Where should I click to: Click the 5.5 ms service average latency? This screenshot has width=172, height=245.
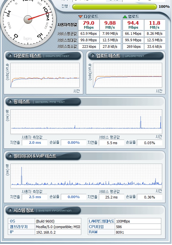[112, 143]
